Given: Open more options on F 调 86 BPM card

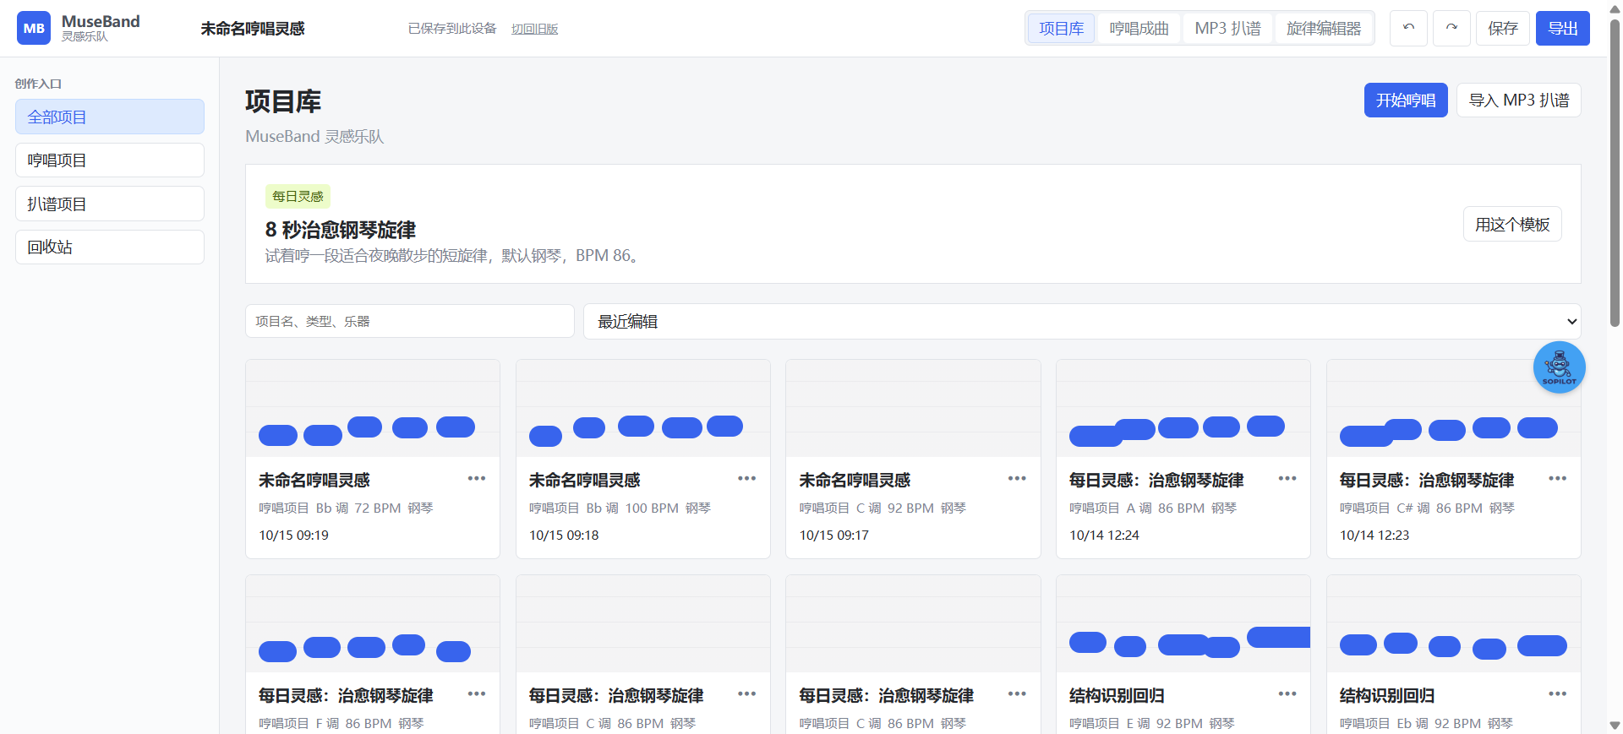Looking at the screenshot, I should 477,694.
